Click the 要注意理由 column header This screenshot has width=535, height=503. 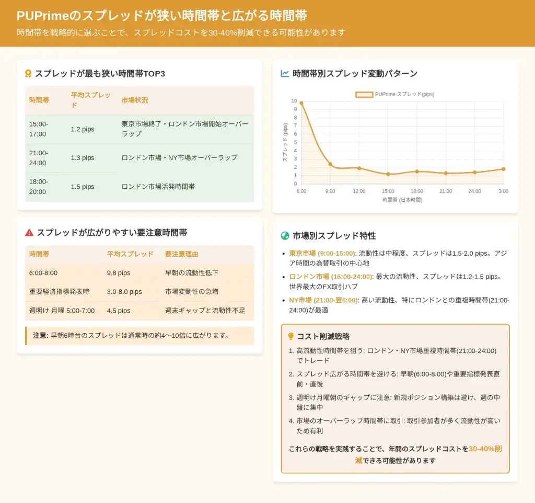tap(181, 254)
